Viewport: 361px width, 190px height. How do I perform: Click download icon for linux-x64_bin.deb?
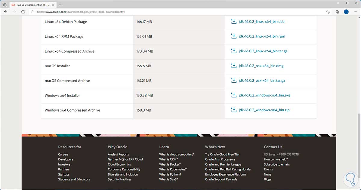point(233,21)
